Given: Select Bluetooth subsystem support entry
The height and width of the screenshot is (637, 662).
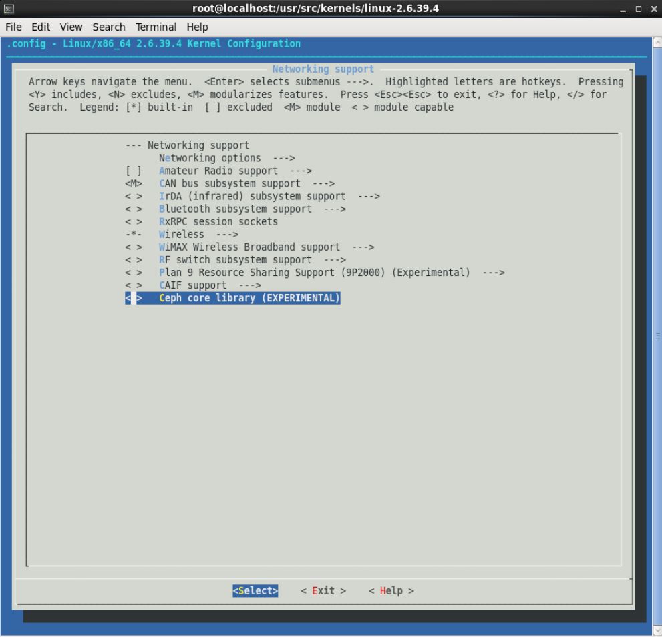Looking at the screenshot, I should 235,209.
